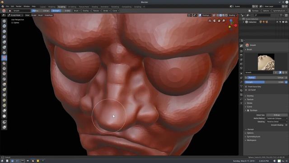Select the Crease brush tool

[4, 53]
